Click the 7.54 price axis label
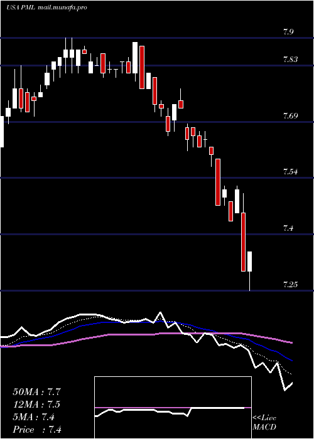Image resolution: width=314 pixels, height=439 pixels. point(290,172)
